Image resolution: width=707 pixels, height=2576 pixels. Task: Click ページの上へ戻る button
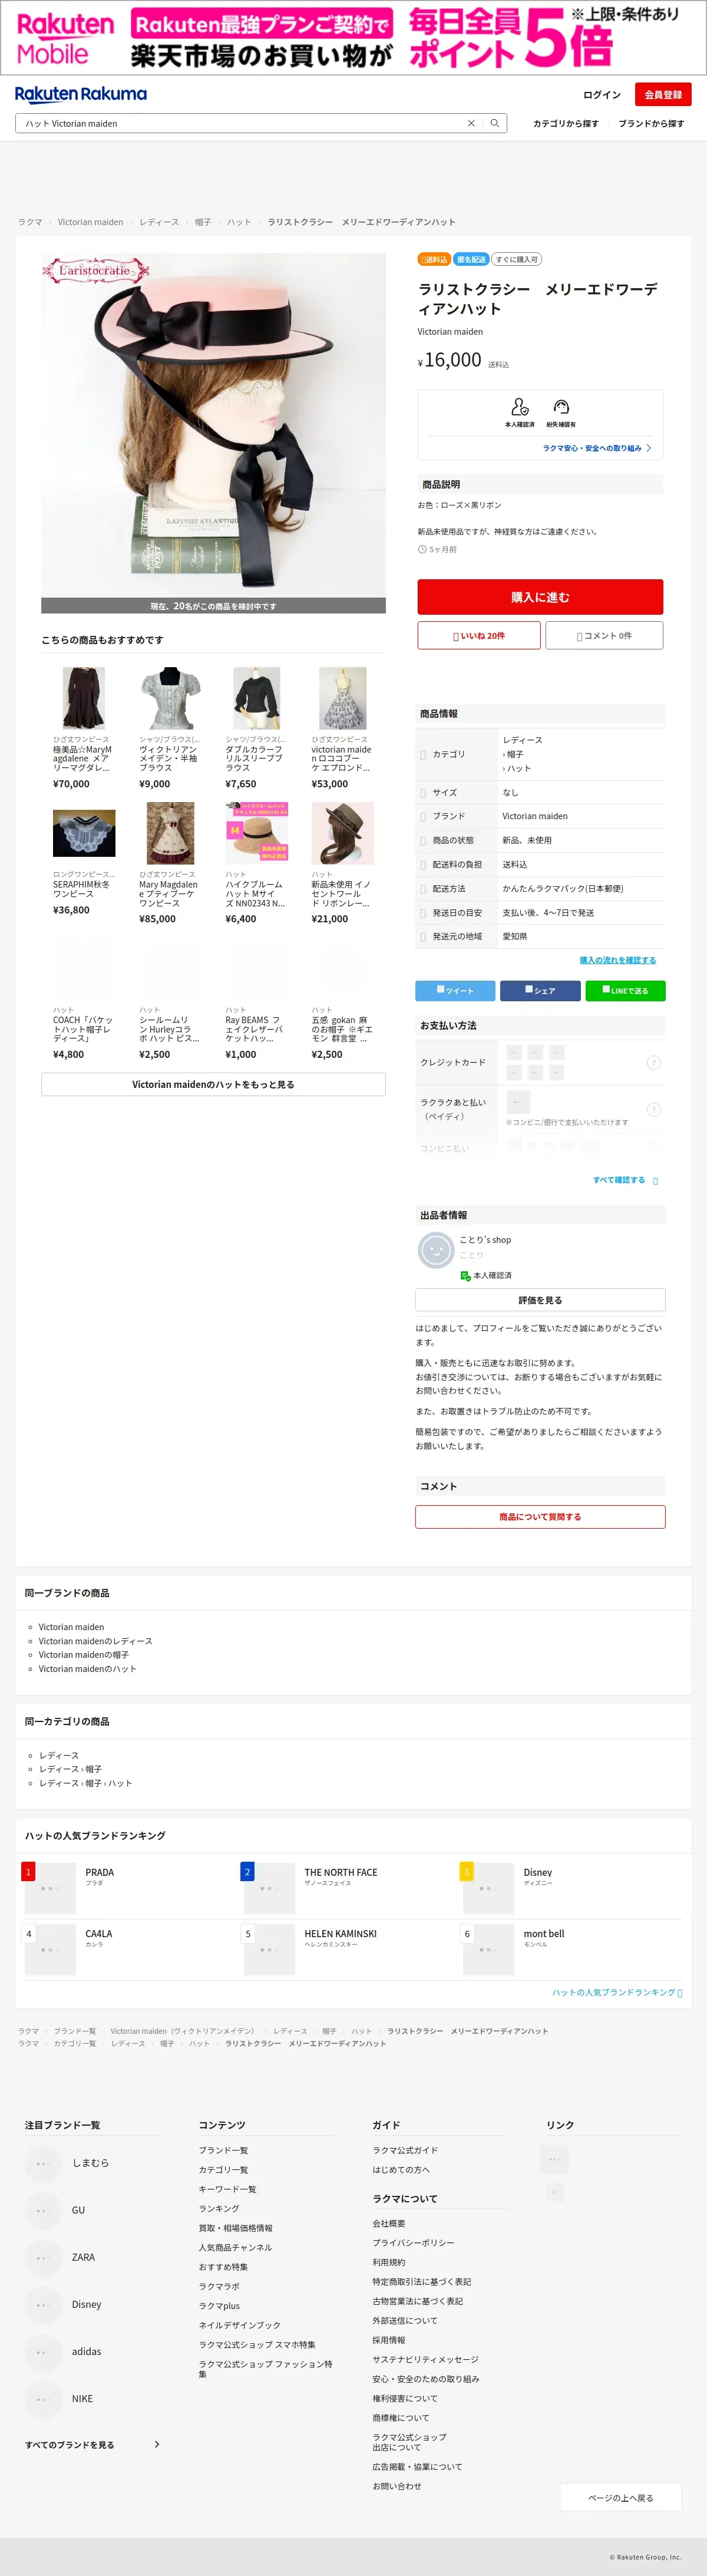point(620,2497)
